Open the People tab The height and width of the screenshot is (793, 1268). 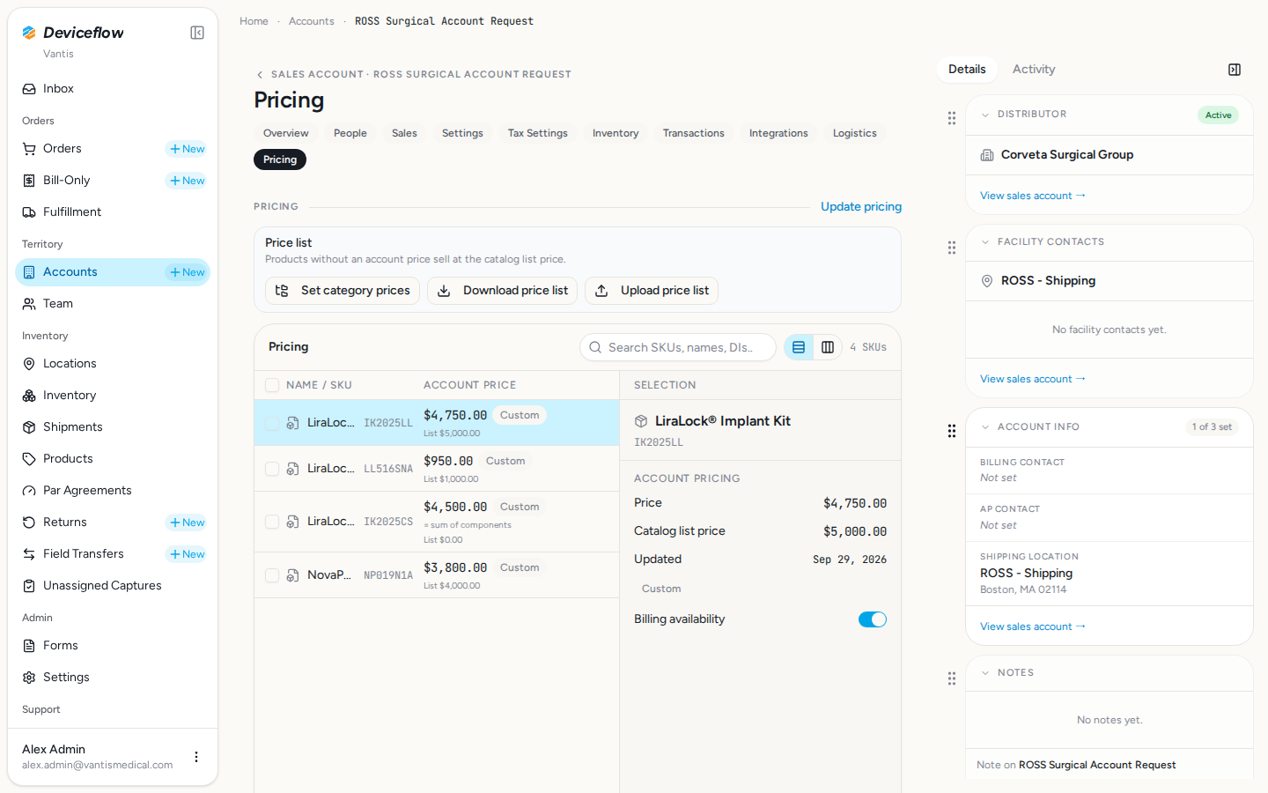pyautogui.click(x=350, y=133)
